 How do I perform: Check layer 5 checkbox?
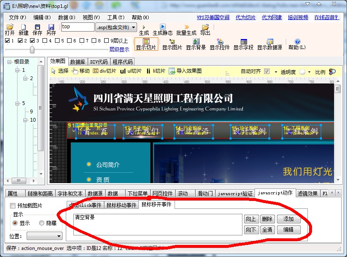[x=57, y=41]
